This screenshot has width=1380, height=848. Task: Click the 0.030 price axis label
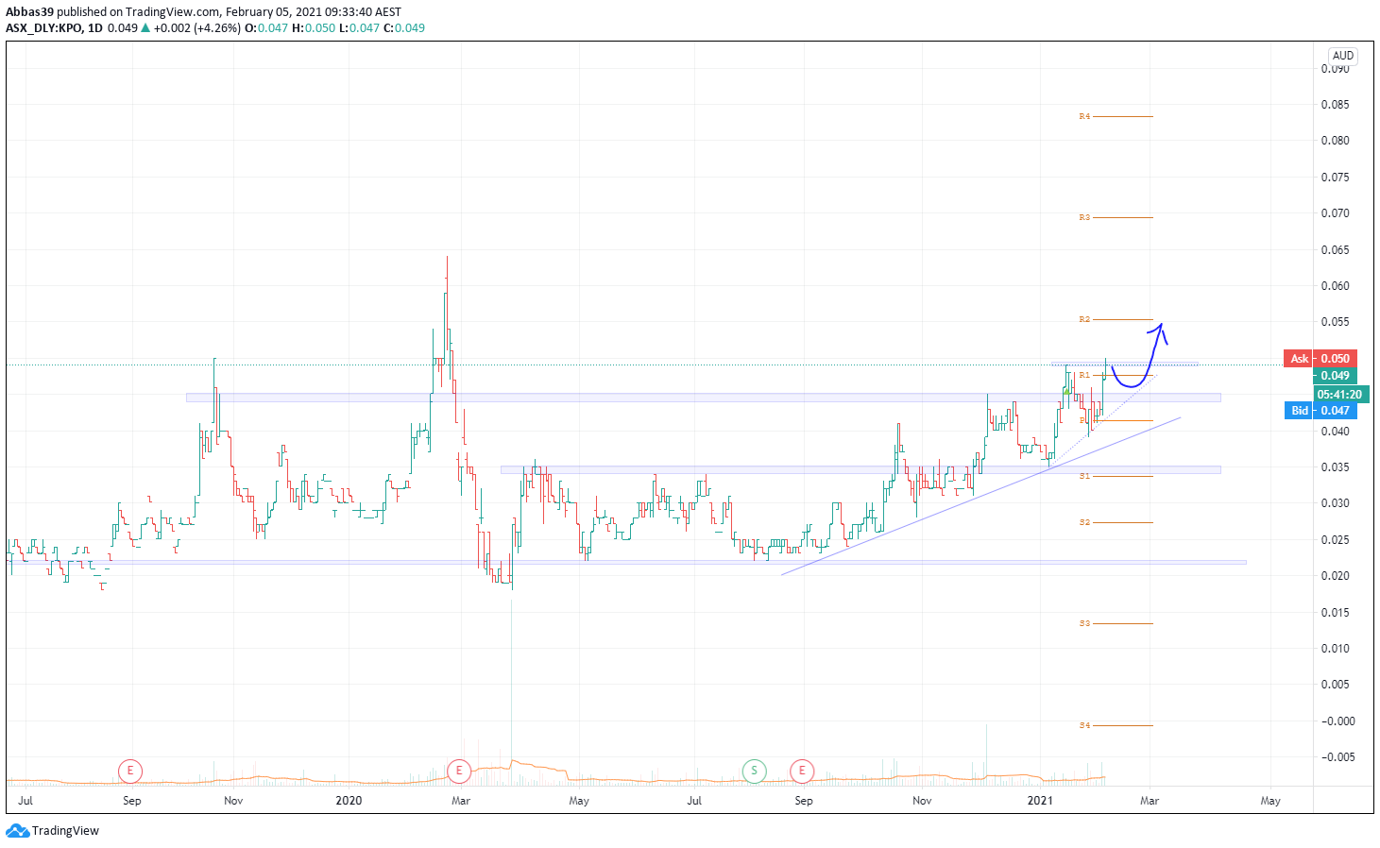1335,503
